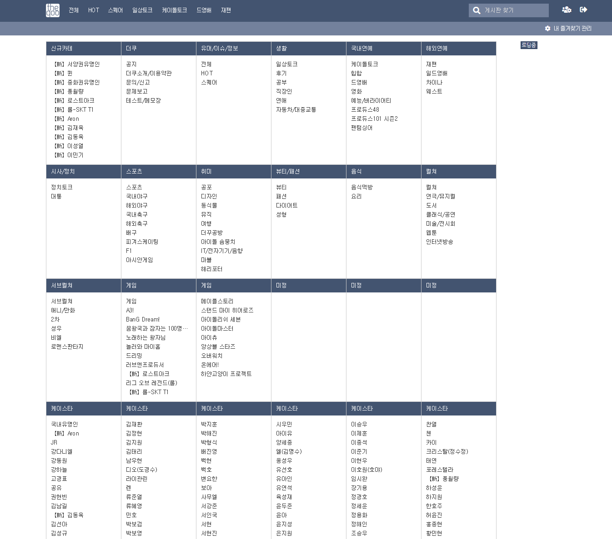The height and width of the screenshot is (539, 612).
Task: Visit the 로맨스판타지 board
Action: pos(67,347)
